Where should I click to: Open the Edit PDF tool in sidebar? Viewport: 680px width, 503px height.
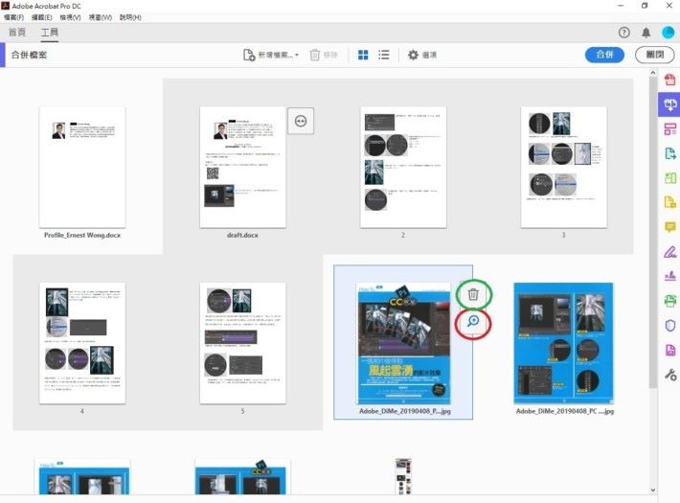[x=670, y=129]
